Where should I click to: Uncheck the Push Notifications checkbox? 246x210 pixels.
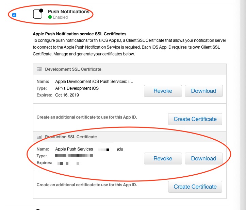coord(14,15)
